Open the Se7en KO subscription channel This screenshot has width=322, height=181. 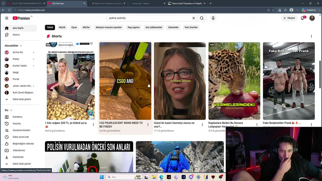click(20, 52)
